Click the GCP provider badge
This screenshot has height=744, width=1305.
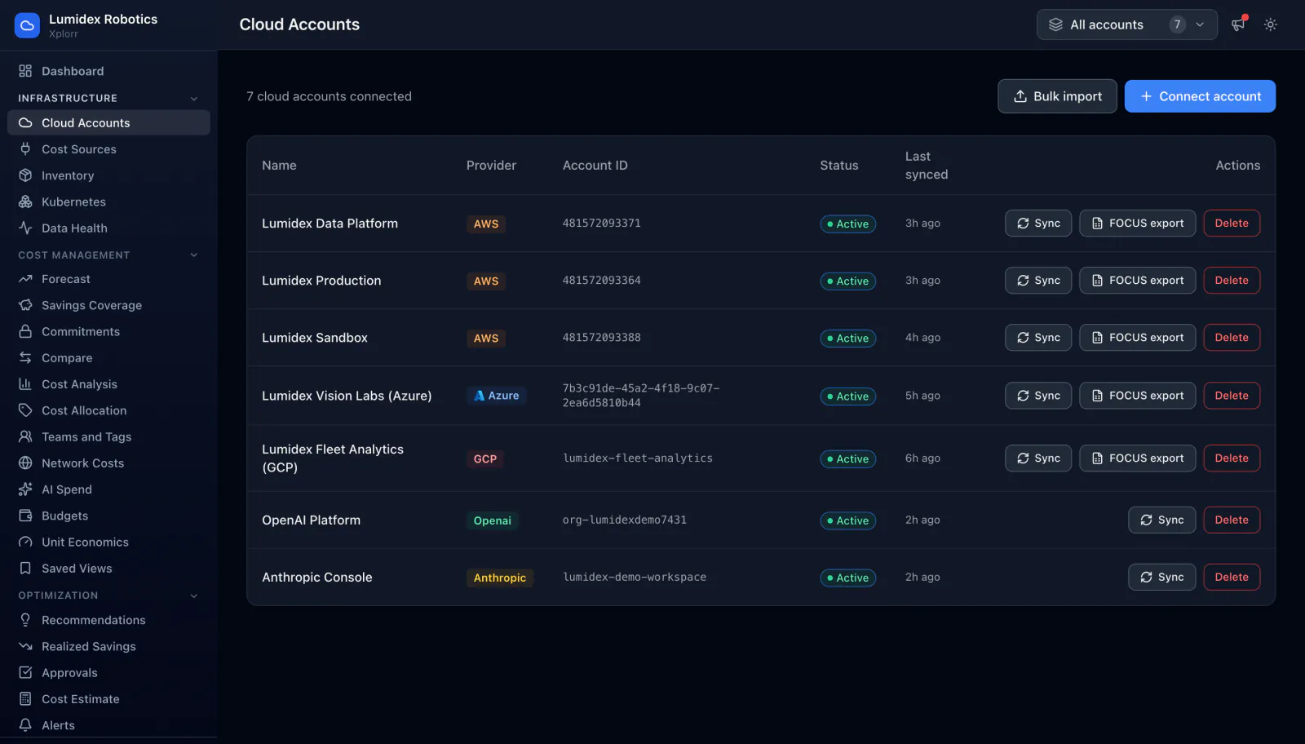tap(485, 458)
